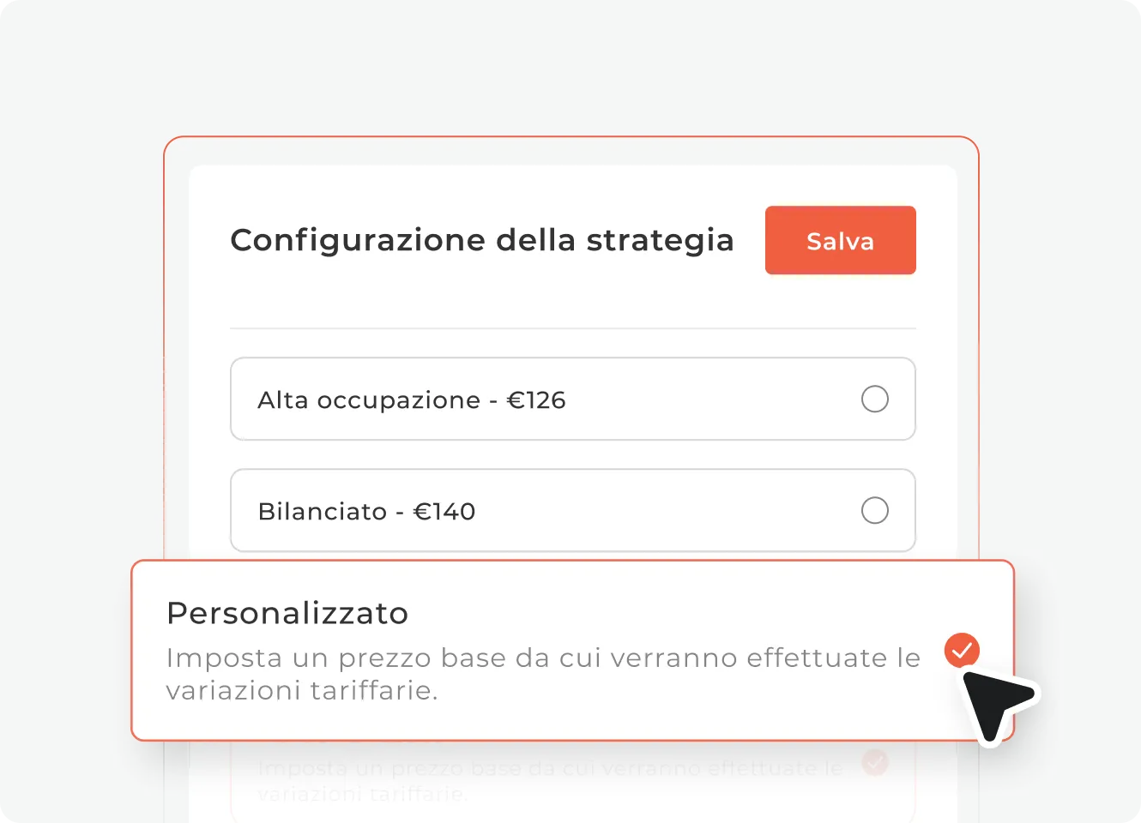Click the divider line under the heading

(573, 328)
